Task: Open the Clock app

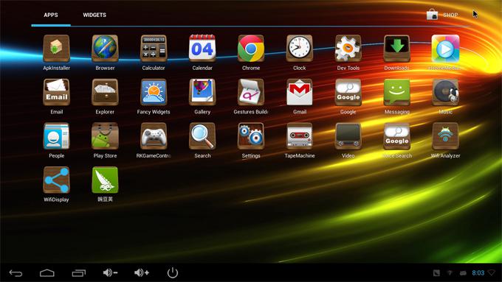Action: [299, 49]
